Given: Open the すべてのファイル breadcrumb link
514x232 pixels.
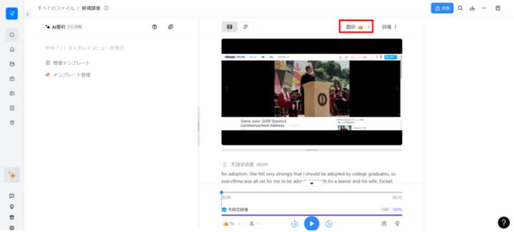Looking at the screenshot, I should click(x=56, y=8).
